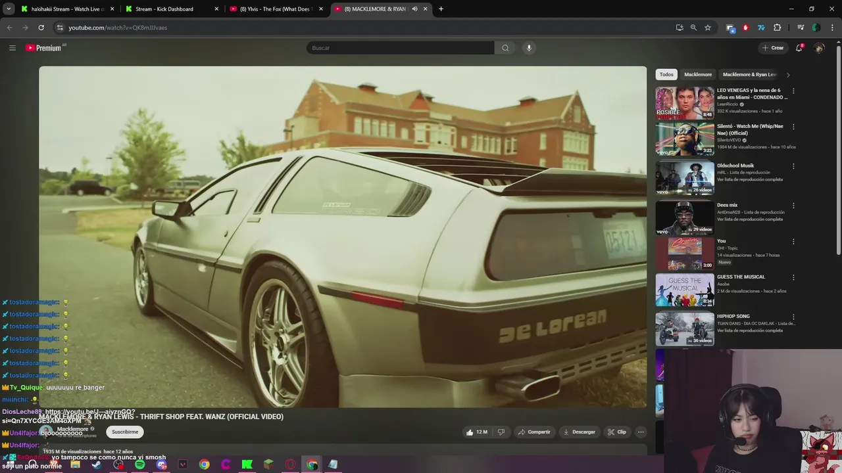Open the 7TV extension icon
The width and height of the screenshot is (842, 473).
click(761, 28)
